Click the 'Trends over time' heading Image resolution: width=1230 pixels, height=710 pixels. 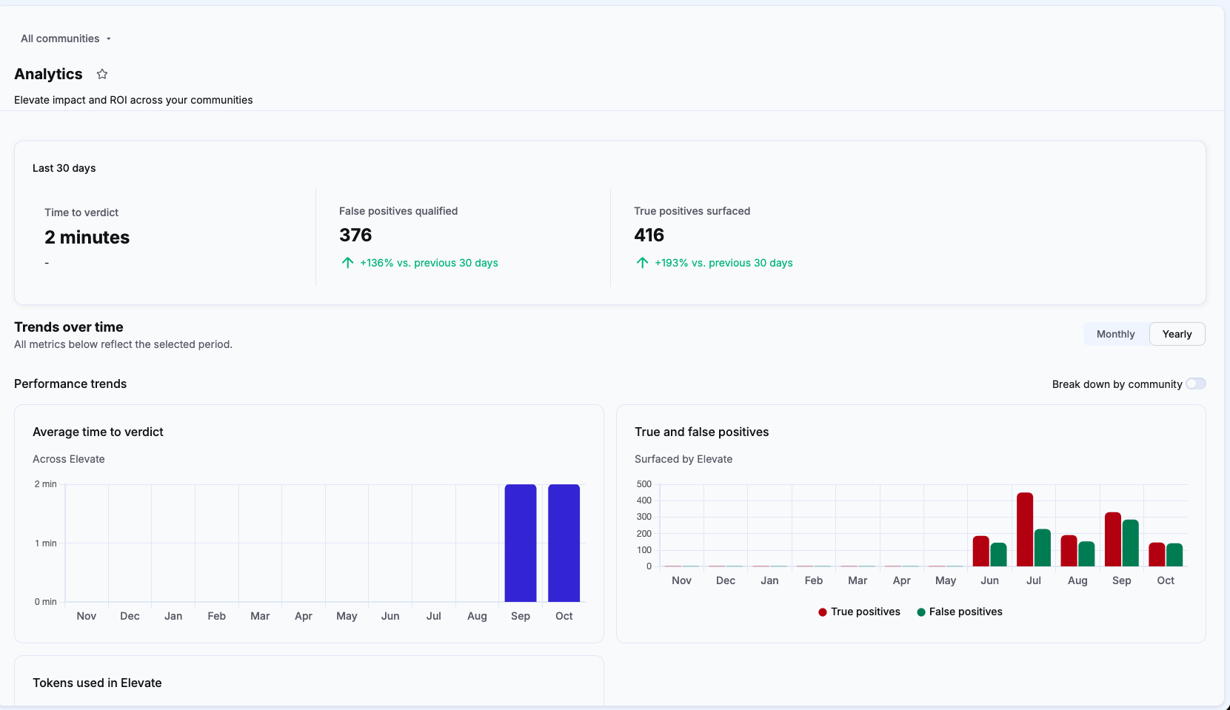(69, 327)
